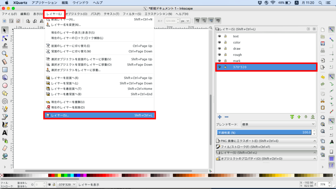Toggle visibility eye of text layer
336x189 pixels.
coord(220,36)
